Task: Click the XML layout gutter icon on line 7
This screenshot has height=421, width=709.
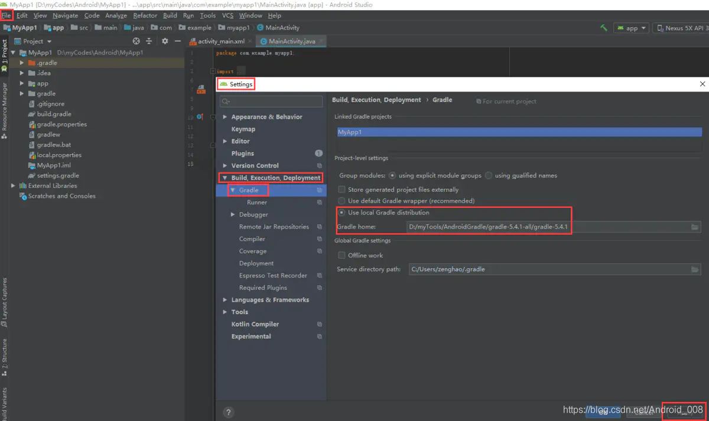Action: pos(201,89)
